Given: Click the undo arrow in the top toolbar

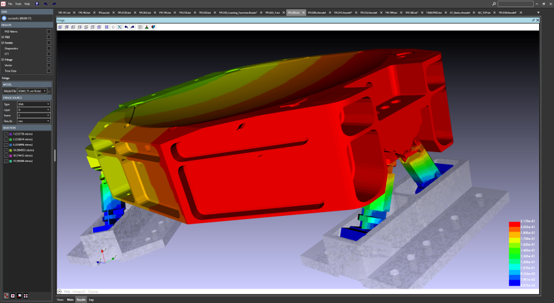Looking at the screenshot, I should [x=46, y=4].
